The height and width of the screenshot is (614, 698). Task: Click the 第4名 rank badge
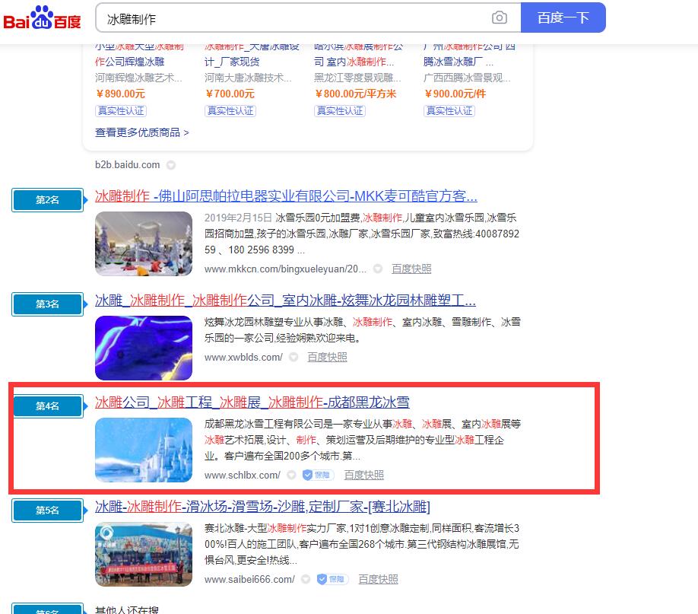47,406
